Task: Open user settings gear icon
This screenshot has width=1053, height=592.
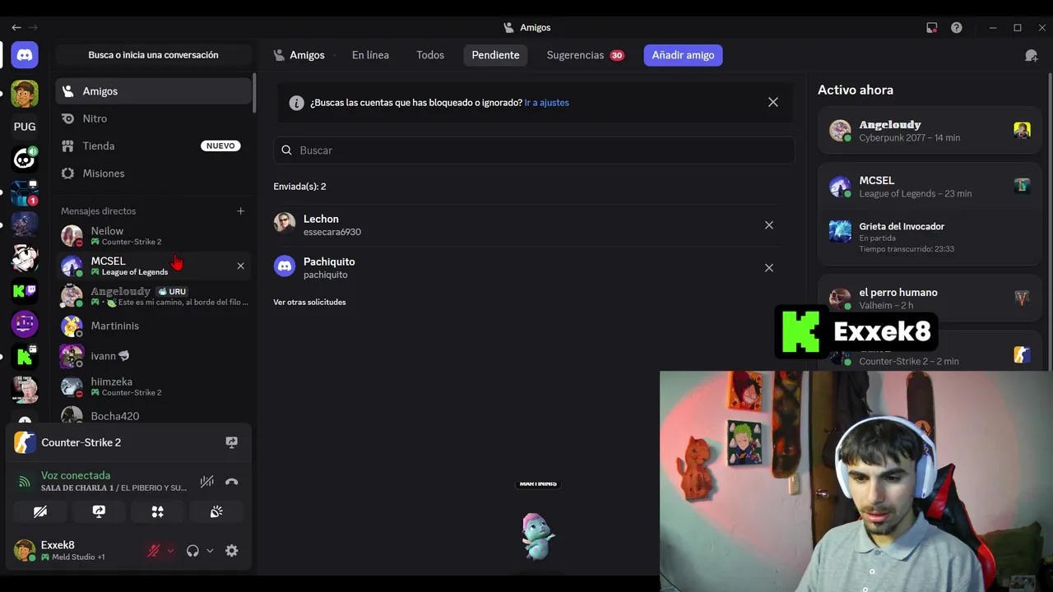Action: pyautogui.click(x=232, y=551)
